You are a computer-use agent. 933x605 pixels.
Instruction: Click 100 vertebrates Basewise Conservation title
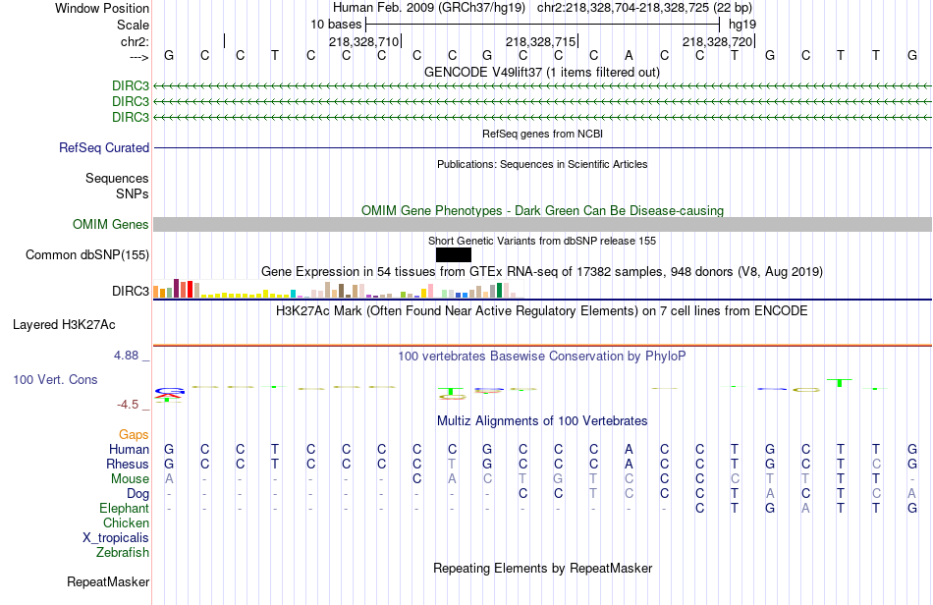(x=542, y=357)
